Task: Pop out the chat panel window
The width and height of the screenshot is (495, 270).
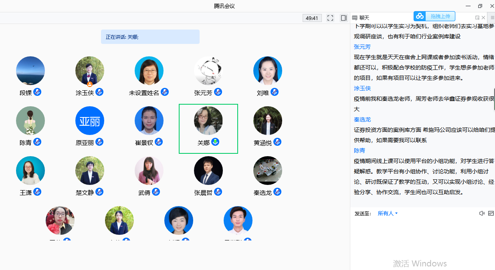Action: point(477,18)
